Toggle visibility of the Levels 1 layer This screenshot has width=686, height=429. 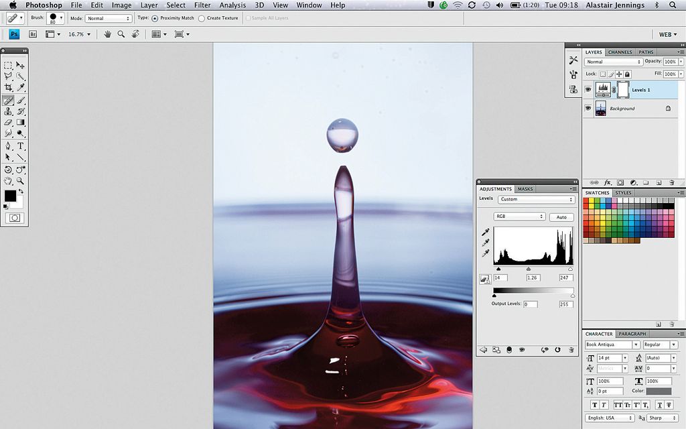588,89
